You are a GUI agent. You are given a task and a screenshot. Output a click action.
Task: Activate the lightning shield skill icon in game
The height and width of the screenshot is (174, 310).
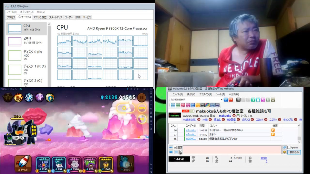(x=50, y=97)
